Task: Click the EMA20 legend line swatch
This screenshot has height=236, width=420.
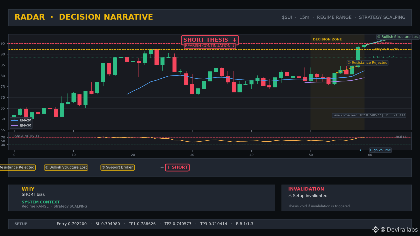Action: pos(14,120)
